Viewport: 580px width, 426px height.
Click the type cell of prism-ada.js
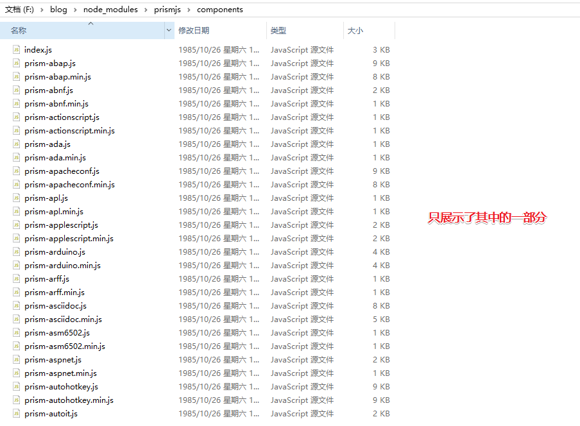[x=302, y=144]
